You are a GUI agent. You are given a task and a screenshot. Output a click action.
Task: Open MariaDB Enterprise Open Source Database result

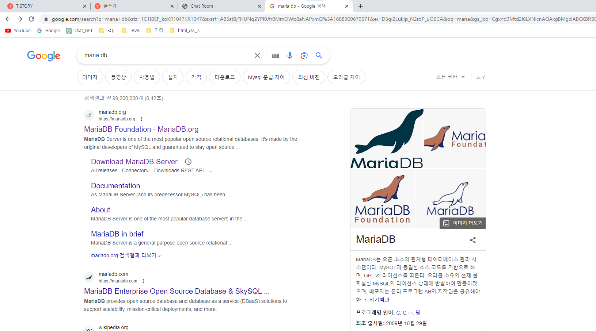pyautogui.click(x=177, y=291)
